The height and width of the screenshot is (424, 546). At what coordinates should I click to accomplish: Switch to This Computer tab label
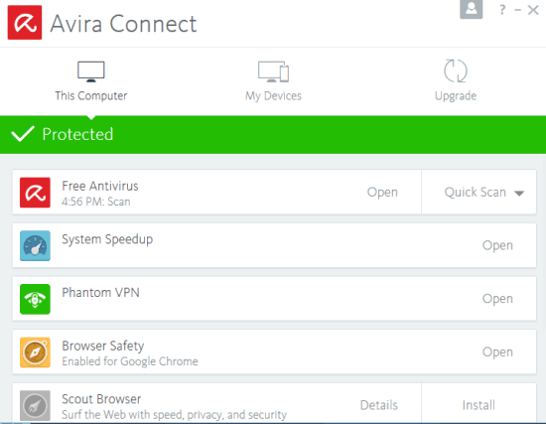tap(91, 95)
